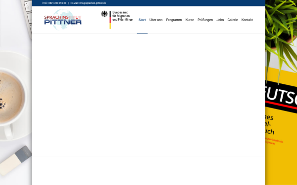Open the Start menu item
Viewport: 297px width, 185px height.
142,20
